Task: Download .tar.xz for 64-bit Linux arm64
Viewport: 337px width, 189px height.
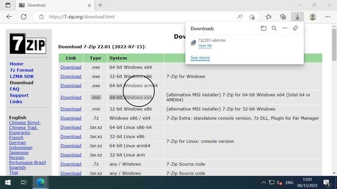Action: click(71, 146)
